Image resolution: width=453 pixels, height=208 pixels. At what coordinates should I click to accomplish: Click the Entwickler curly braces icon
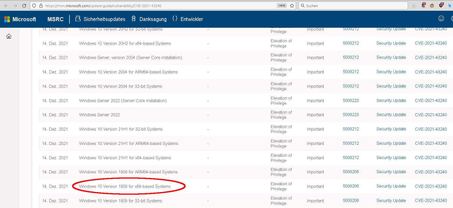pos(175,18)
